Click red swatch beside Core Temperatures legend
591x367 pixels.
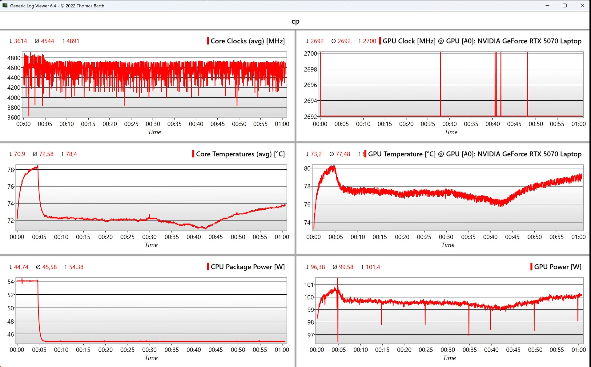click(193, 154)
